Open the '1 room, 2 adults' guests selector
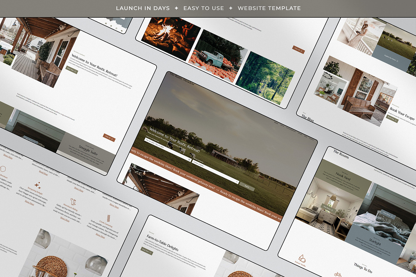The height and width of the screenshot is (277, 416). pyautogui.click(x=215, y=172)
